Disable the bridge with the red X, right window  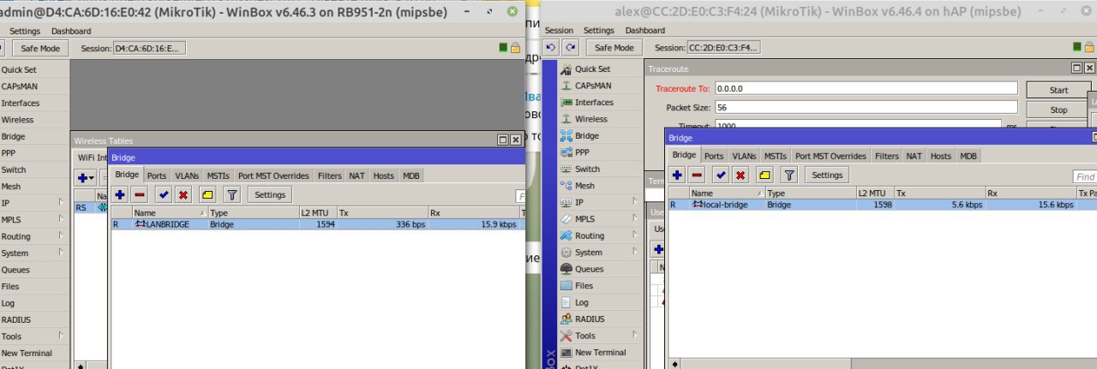click(740, 175)
